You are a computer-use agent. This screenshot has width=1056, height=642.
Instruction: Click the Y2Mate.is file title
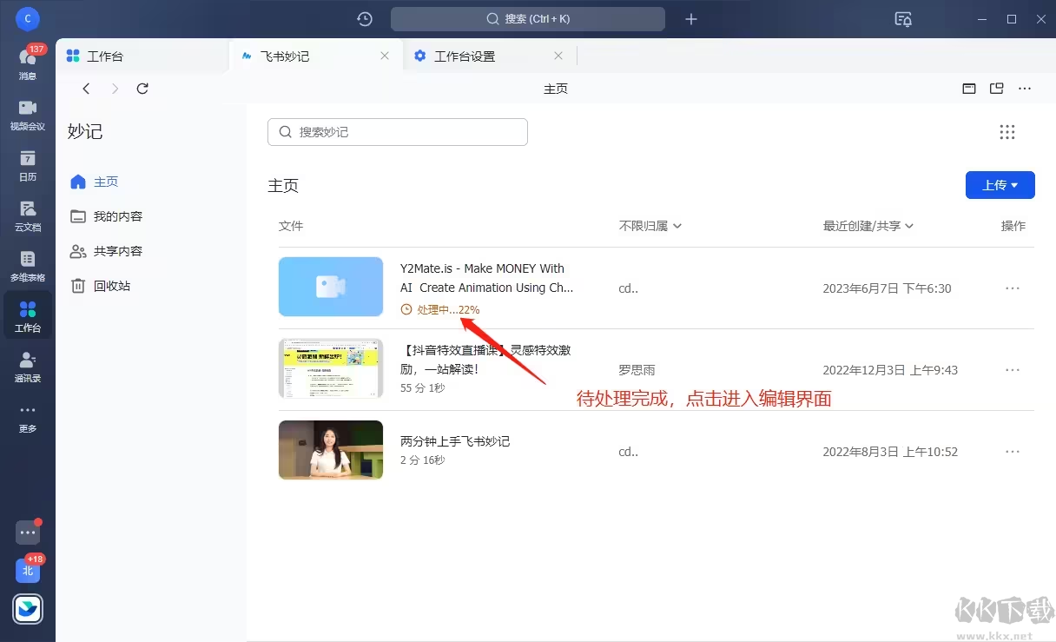[486, 278]
